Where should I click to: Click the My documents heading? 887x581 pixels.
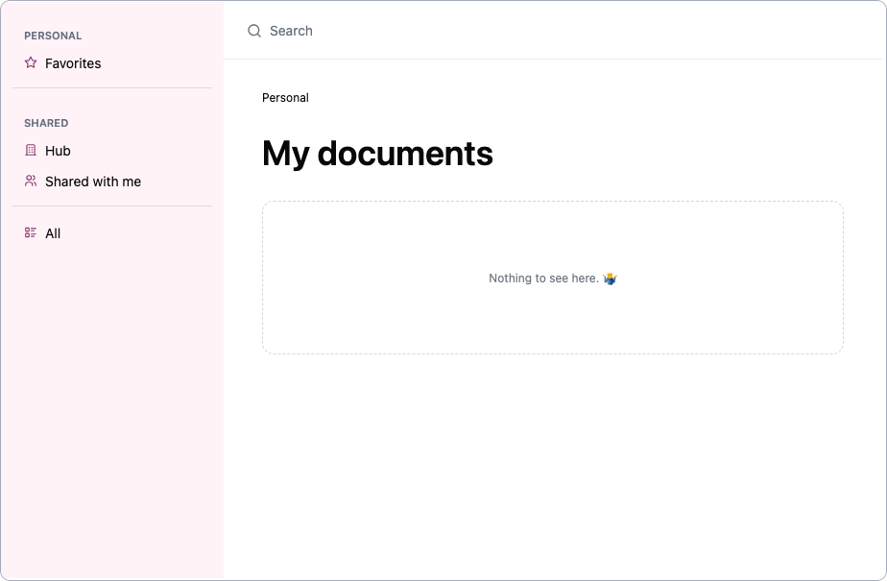377,154
